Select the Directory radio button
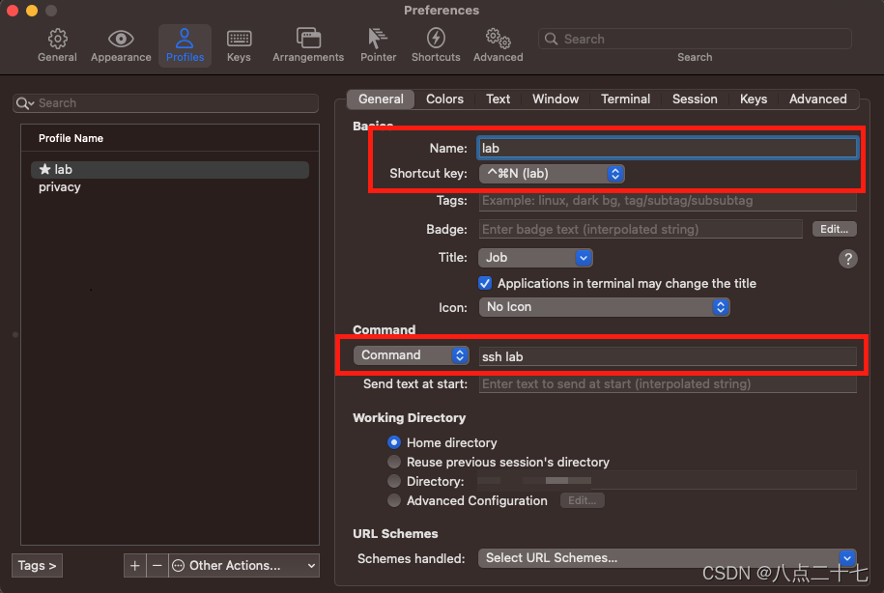Screen dimensions: 884x593 click(x=394, y=481)
